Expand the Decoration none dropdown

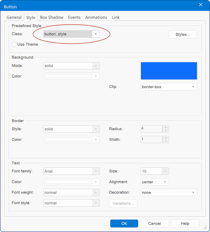[x=169, y=192]
